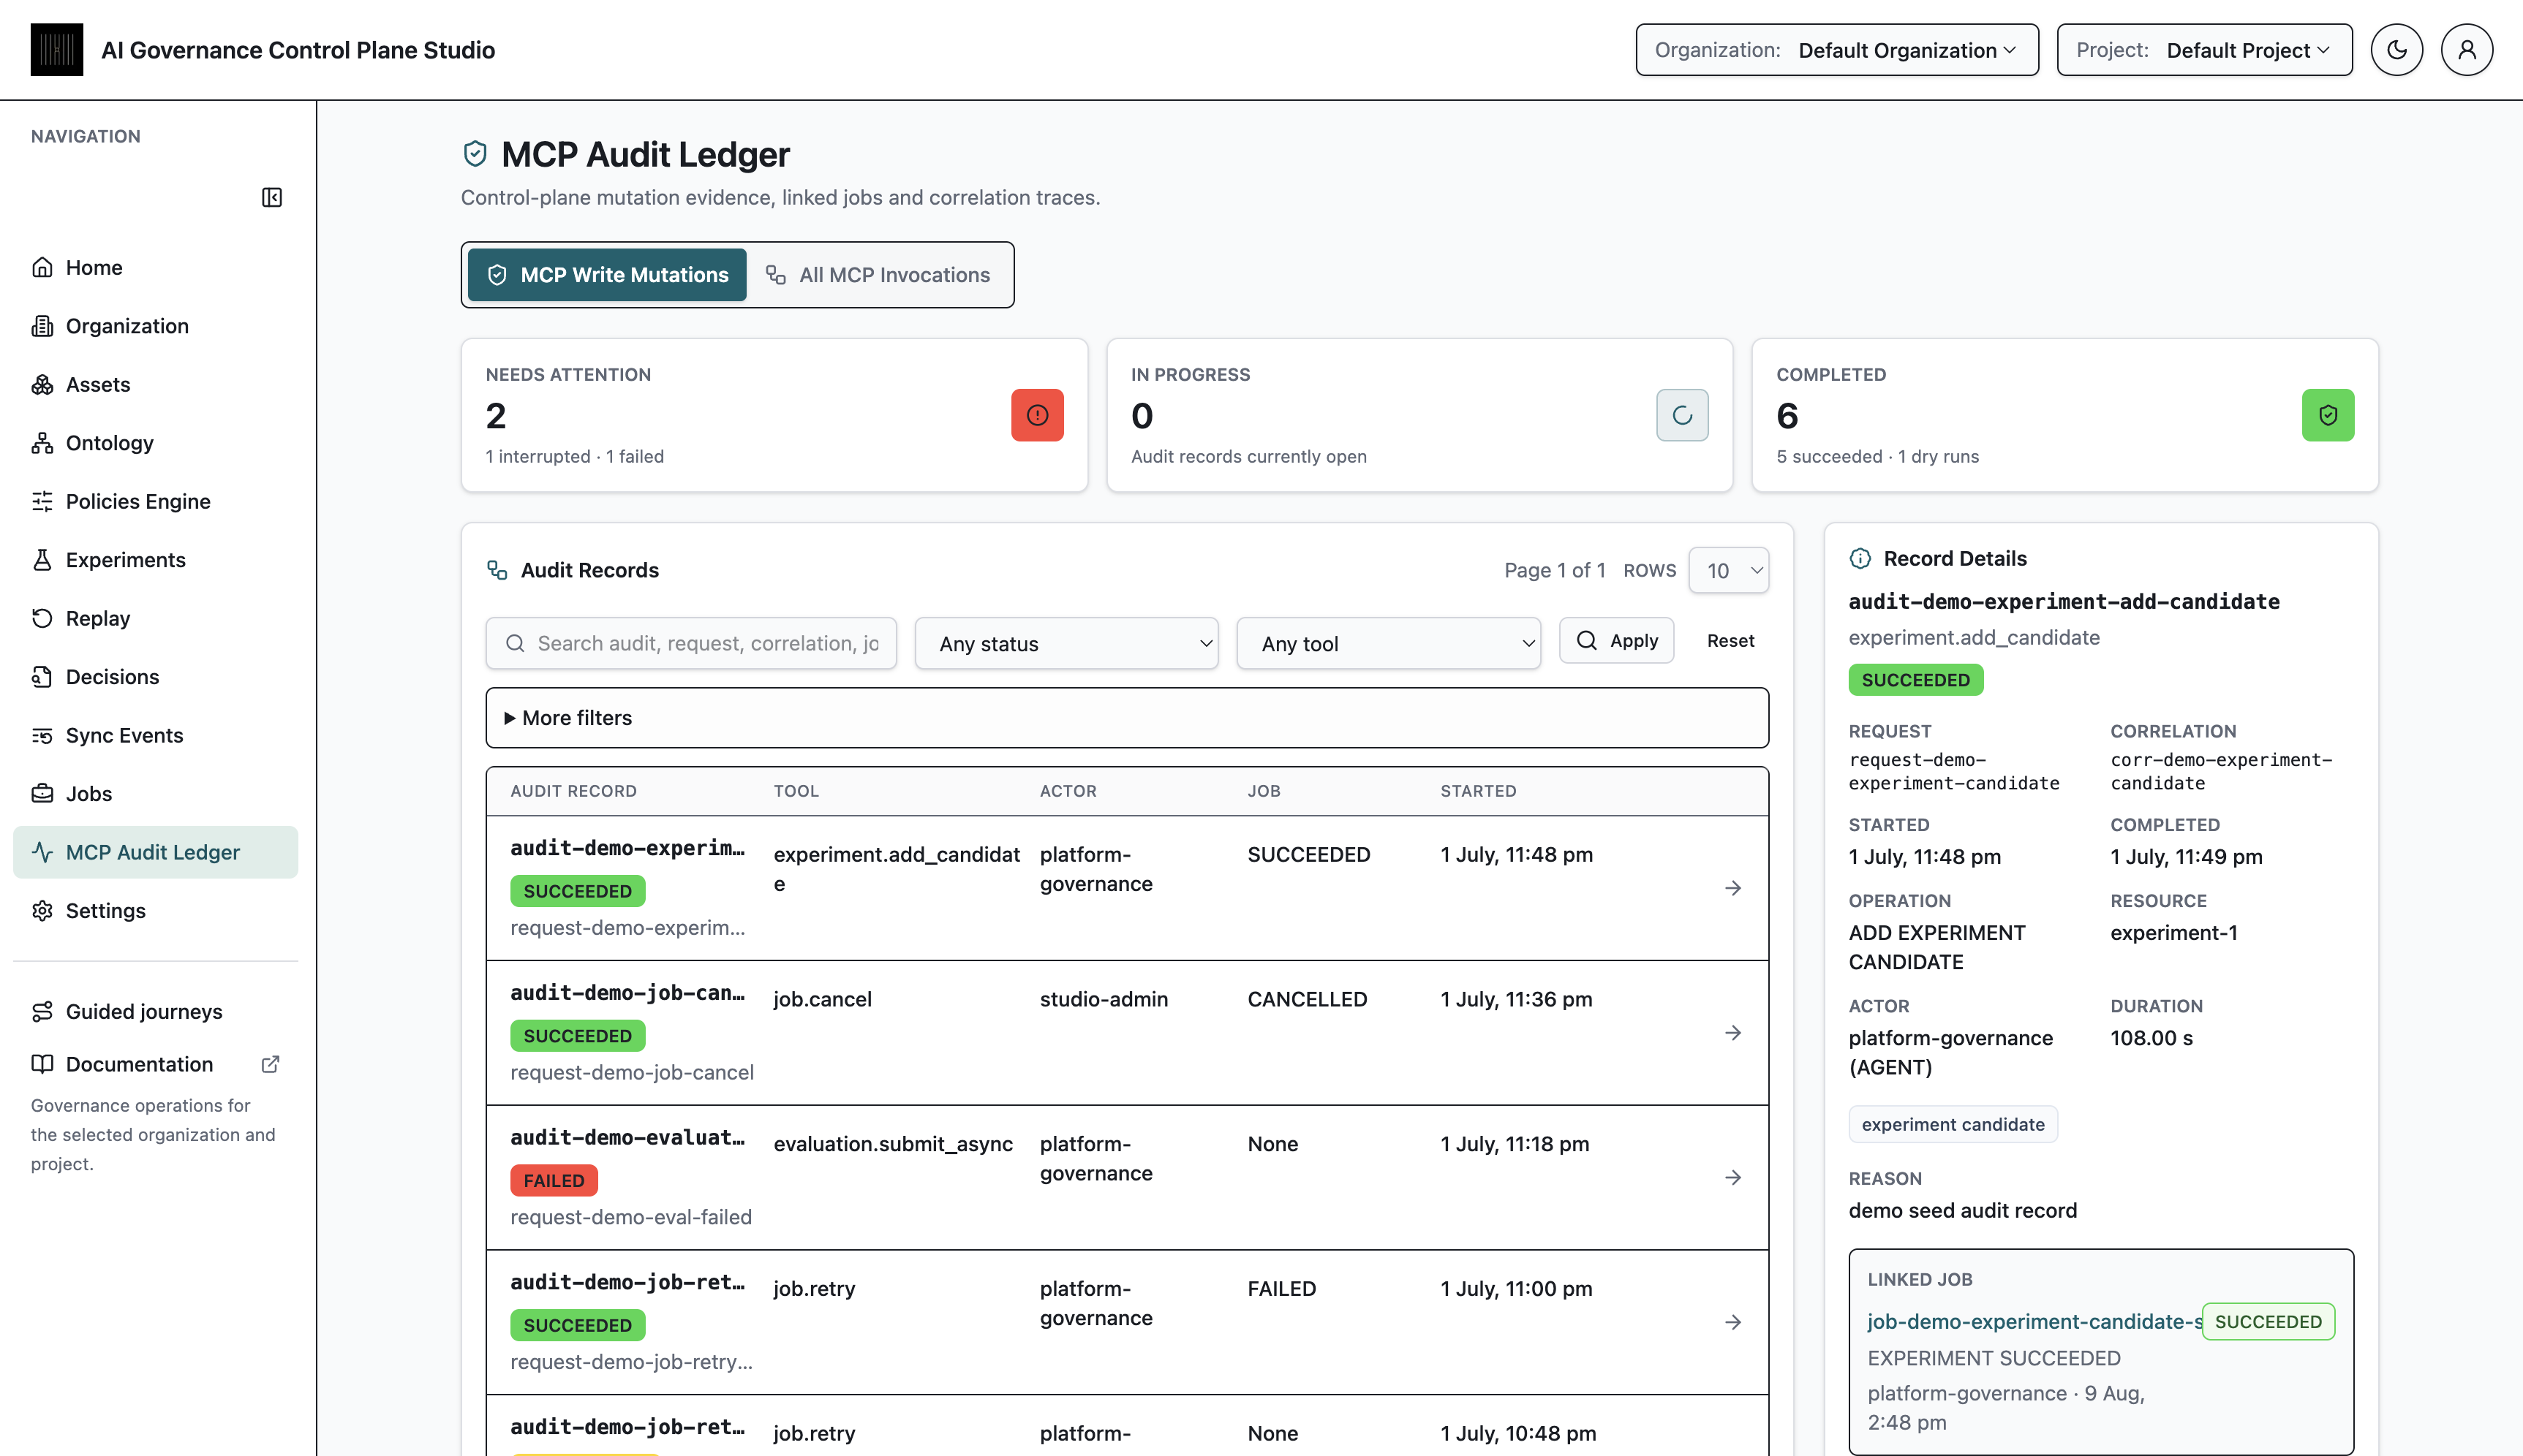Click the CANCELLED job status cell
The height and width of the screenshot is (1456, 2523).
pos(1307,999)
